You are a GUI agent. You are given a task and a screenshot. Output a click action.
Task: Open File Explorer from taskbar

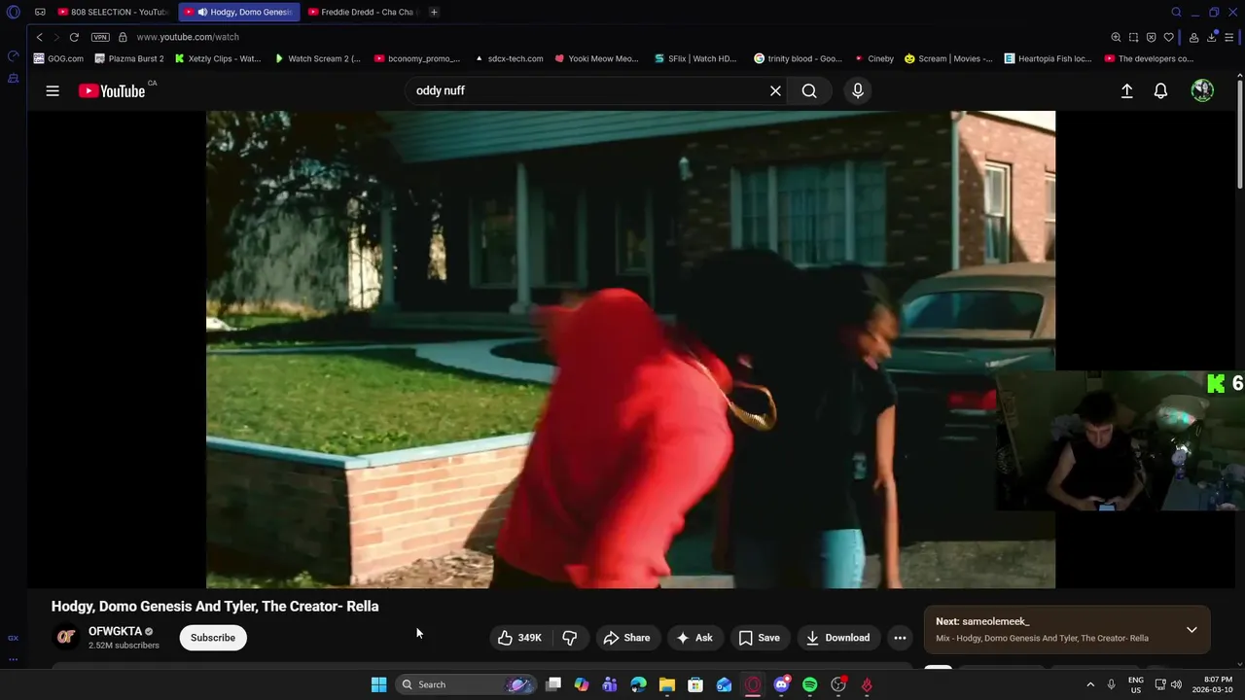667,684
